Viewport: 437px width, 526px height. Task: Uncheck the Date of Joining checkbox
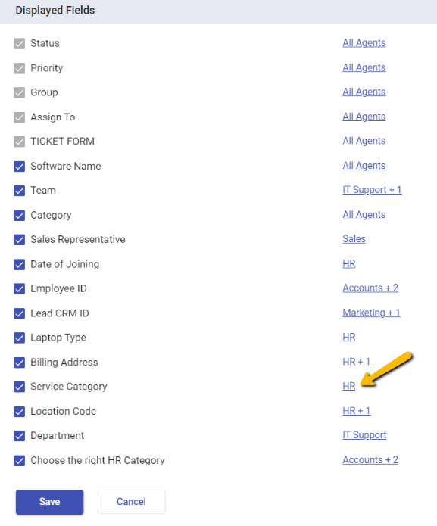pyautogui.click(x=20, y=264)
